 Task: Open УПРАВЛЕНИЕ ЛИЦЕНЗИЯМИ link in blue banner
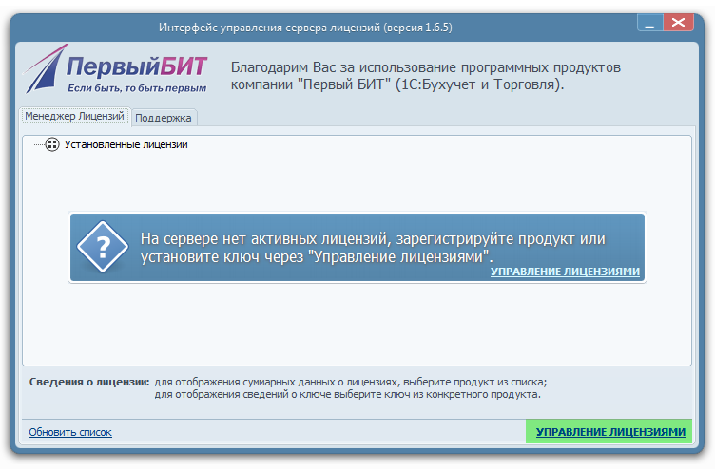pos(565,272)
